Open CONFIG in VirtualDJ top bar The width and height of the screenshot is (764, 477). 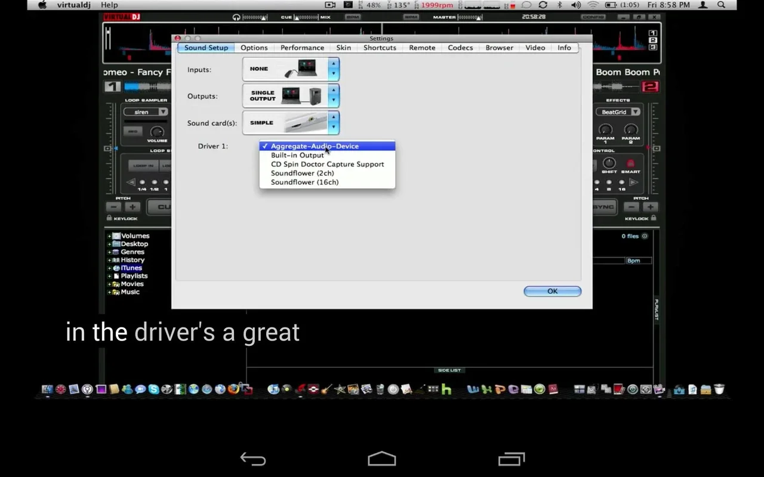pos(593,17)
